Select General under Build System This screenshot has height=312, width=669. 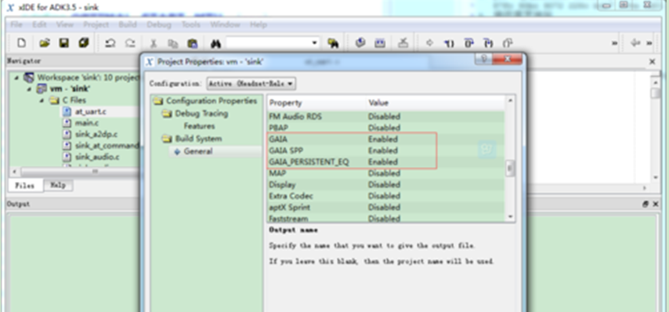[x=198, y=151]
